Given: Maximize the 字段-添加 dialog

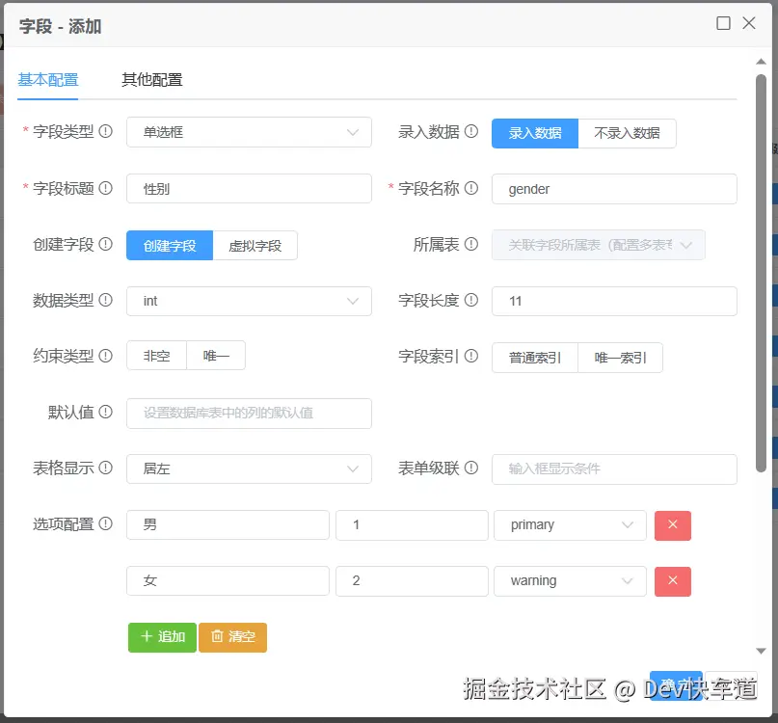Looking at the screenshot, I should [723, 23].
